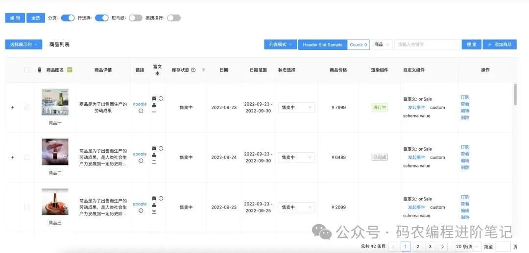Click 发起事件 link in ¥2099 row

click(x=416, y=207)
